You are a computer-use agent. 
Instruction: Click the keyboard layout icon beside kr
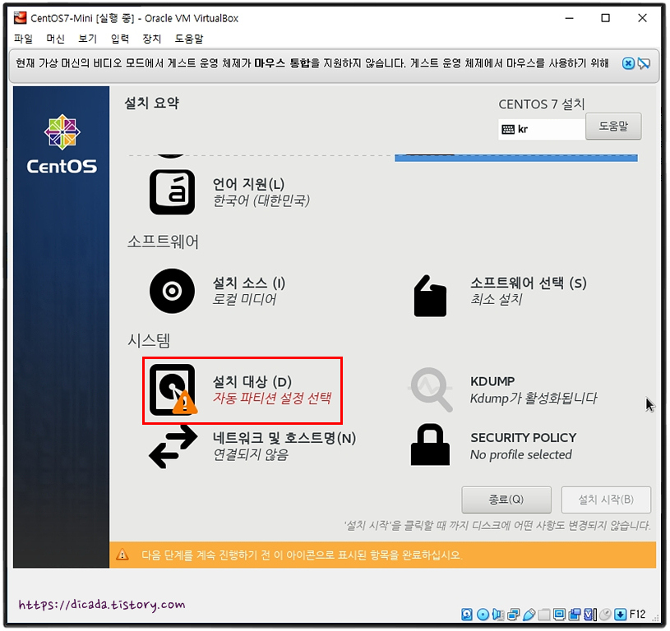coord(508,129)
